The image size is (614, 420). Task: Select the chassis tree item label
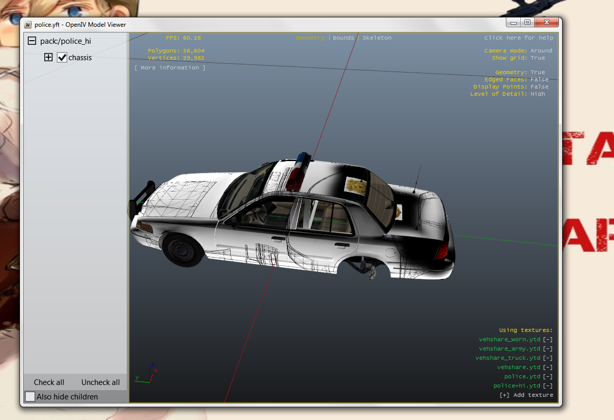pos(80,58)
